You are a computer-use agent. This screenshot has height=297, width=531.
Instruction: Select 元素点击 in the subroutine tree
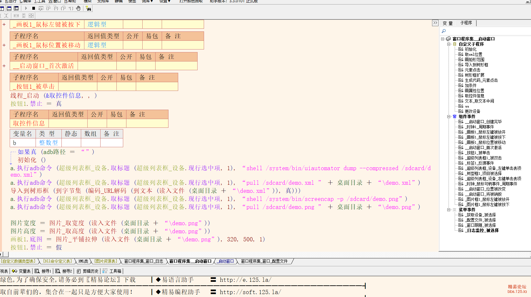coord(472,70)
